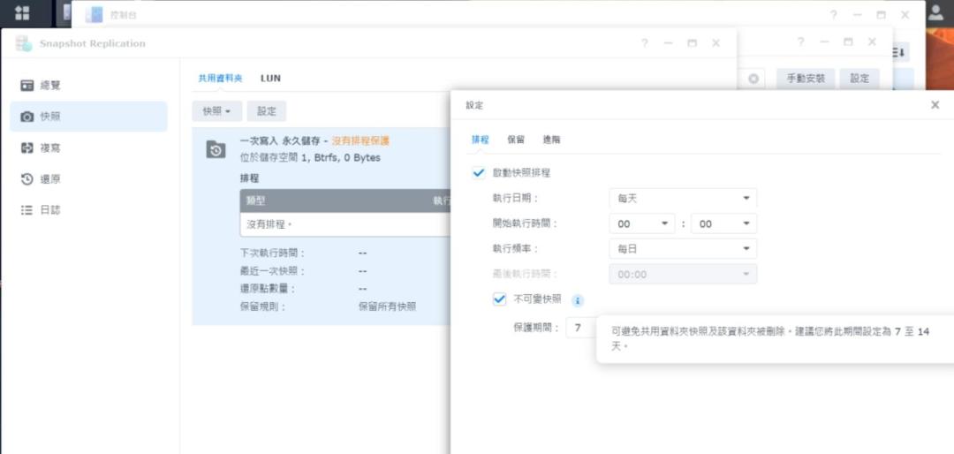This screenshot has height=454, width=954.
Task: Switch to 共用資料夾 tab
Action: 220,78
